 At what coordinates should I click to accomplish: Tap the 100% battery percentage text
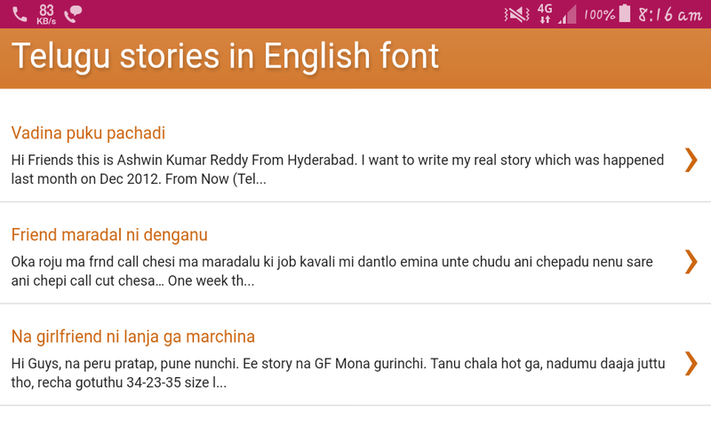599,15
